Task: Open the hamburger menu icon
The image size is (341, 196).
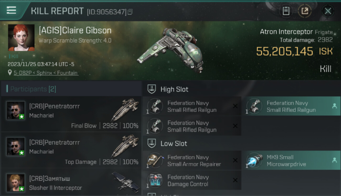Action: click(11, 10)
